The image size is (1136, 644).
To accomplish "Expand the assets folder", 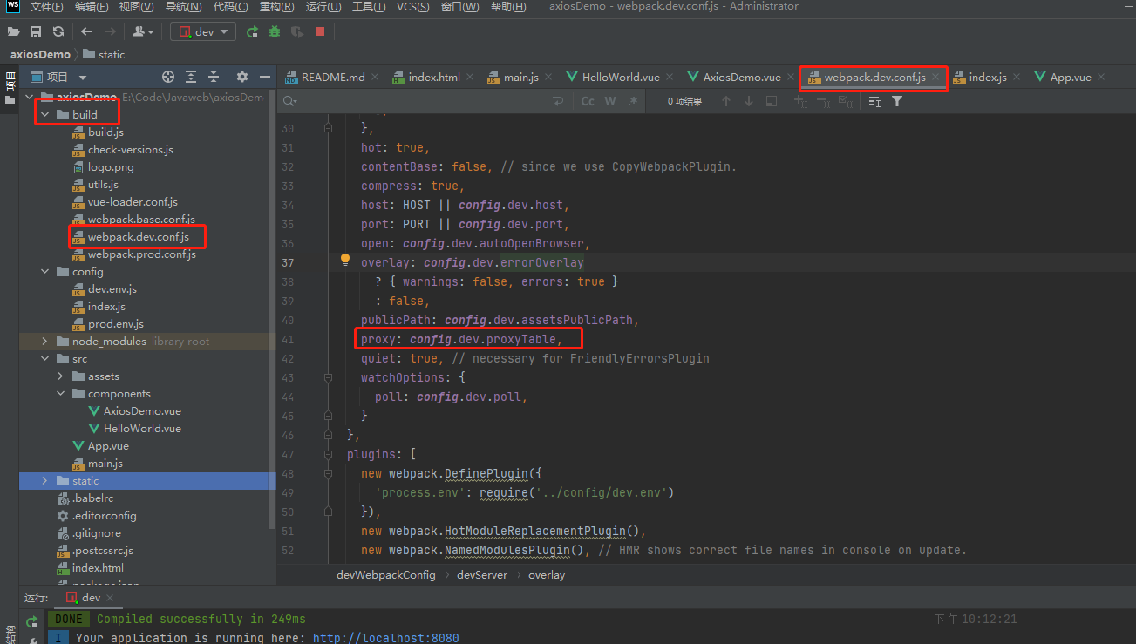I will tap(61, 376).
